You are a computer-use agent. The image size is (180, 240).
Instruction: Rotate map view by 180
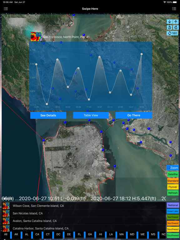point(172,33)
